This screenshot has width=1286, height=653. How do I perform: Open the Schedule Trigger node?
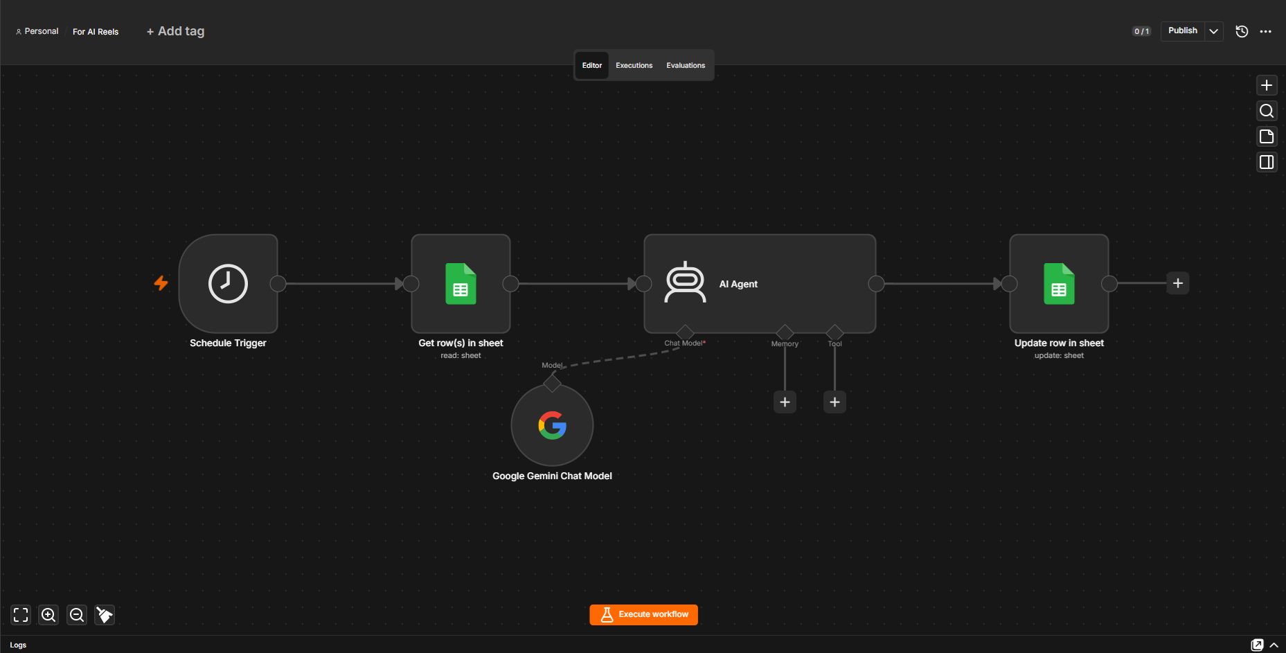(x=228, y=283)
